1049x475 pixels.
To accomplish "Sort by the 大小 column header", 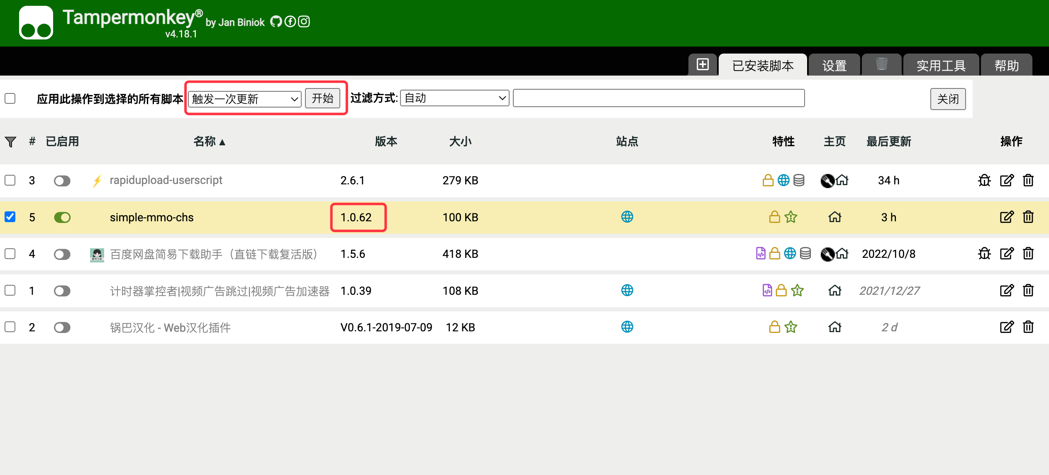I will (x=460, y=142).
